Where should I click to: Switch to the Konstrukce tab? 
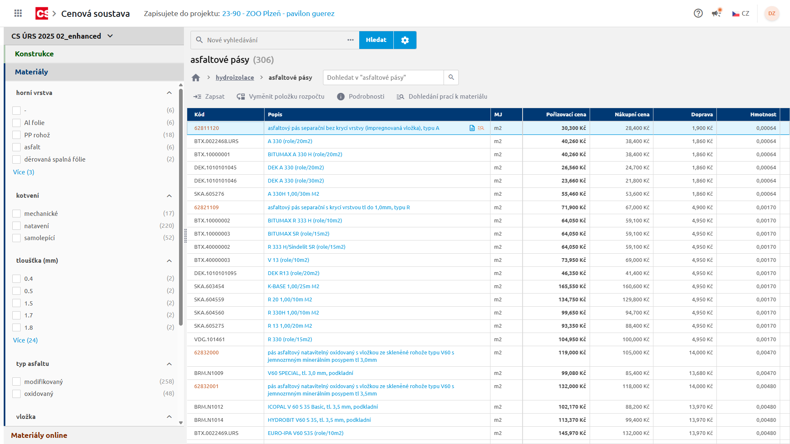point(34,54)
